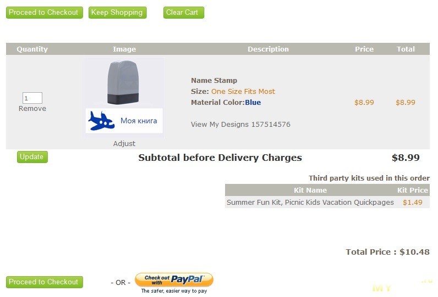Screen dimensions: 438x297
Task: Click the Summer Fun Kit row name
Action: (x=310, y=202)
